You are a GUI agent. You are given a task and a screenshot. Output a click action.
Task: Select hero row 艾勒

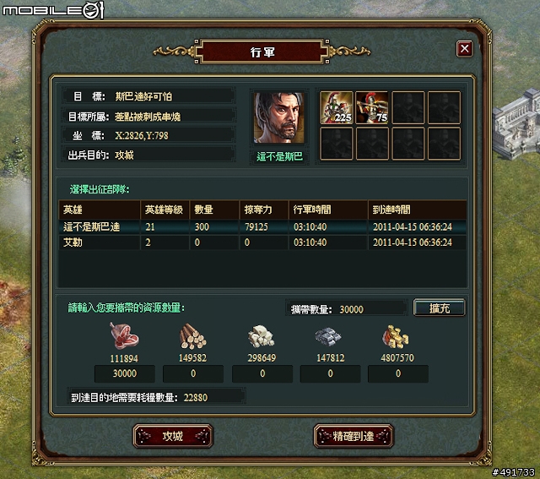262,242
